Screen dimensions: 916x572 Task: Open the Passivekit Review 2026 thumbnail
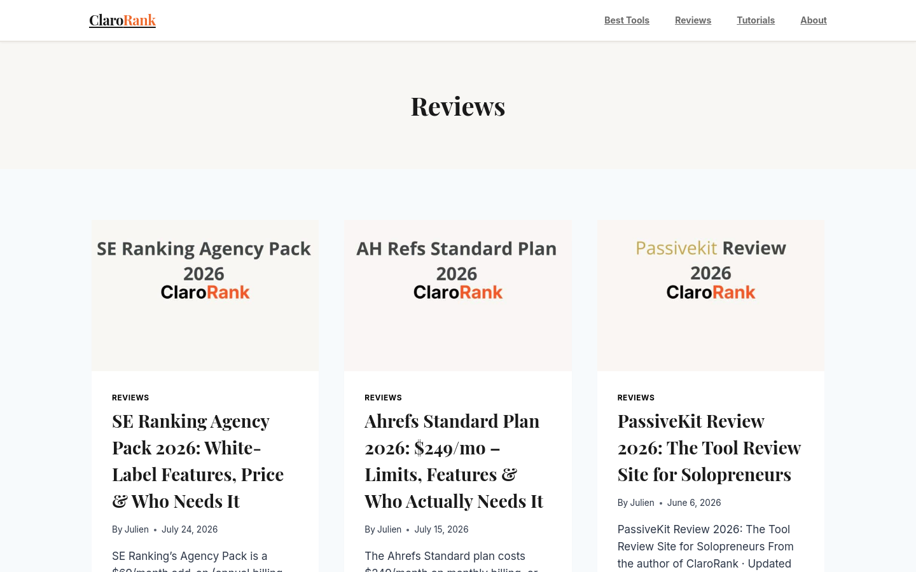click(x=711, y=296)
